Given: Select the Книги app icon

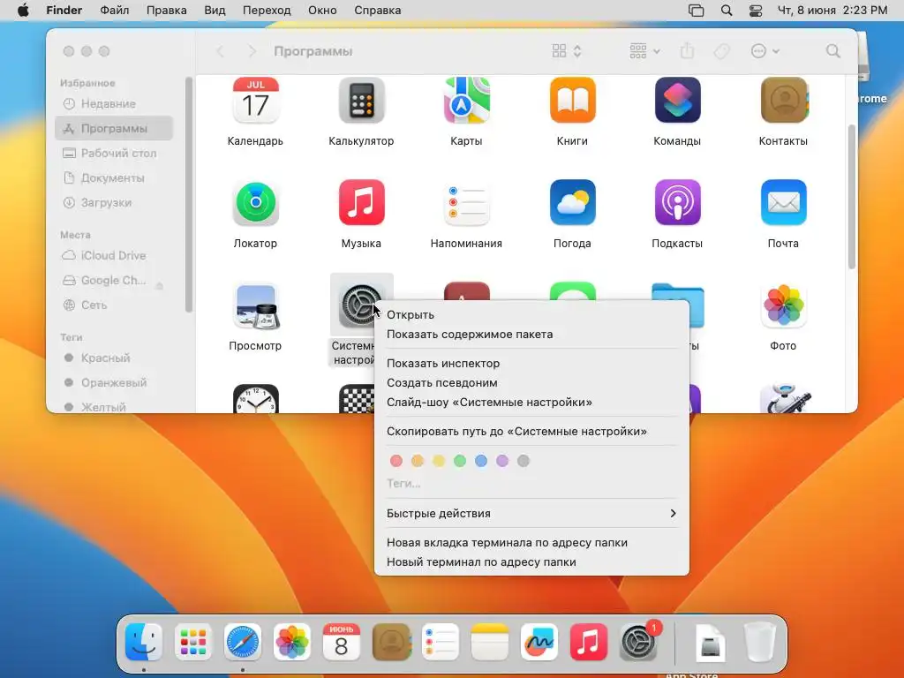Looking at the screenshot, I should point(572,101).
